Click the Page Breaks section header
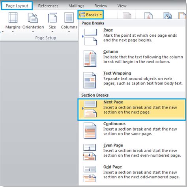Viewport: 187px width, 187px height. pyautogui.click(x=93, y=23)
